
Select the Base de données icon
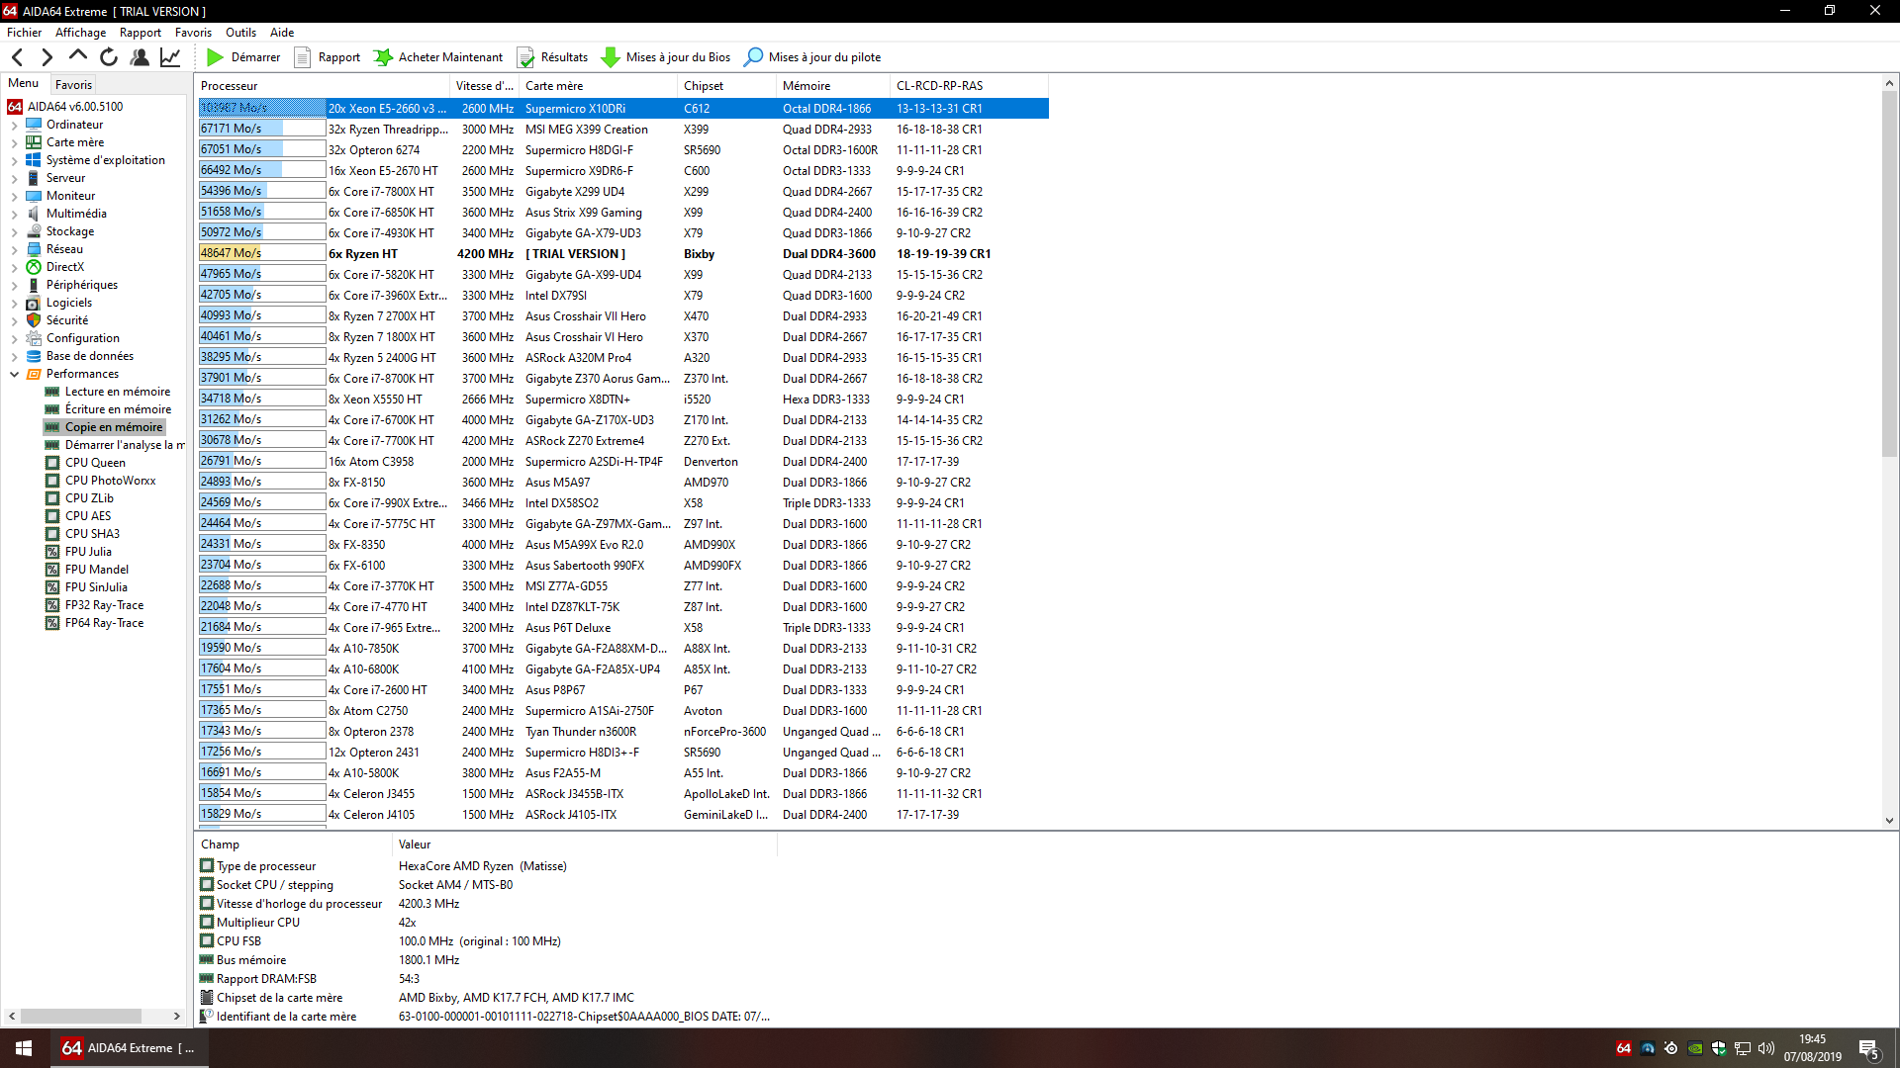34,356
